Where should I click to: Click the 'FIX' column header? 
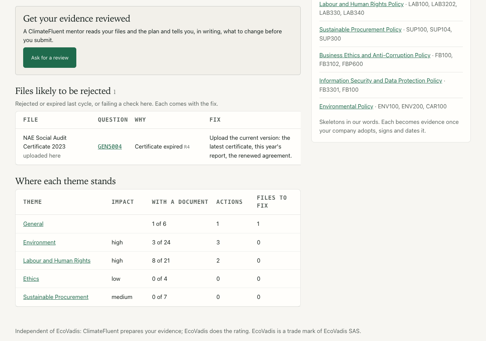pos(215,120)
